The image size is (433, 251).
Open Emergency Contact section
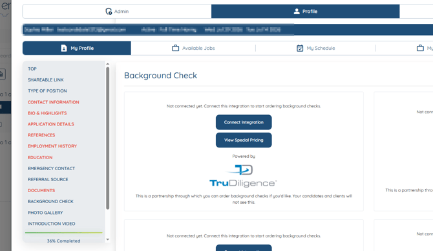tap(51, 168)
